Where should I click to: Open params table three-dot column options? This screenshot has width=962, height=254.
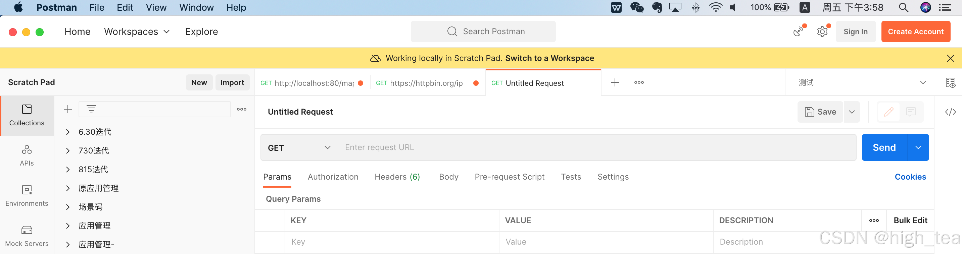(x=874, y=220)
